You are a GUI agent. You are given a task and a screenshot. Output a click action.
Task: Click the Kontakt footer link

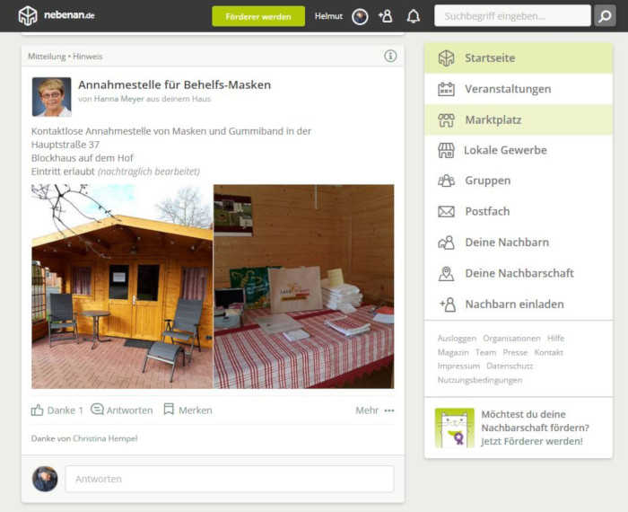pos(549,352)
